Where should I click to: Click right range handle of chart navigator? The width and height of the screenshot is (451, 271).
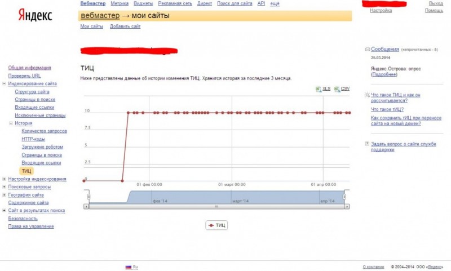[x=344, y=197]
